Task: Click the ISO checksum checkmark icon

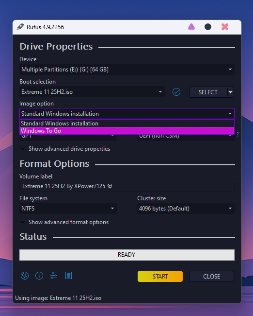Action: [x=176, y=92]
